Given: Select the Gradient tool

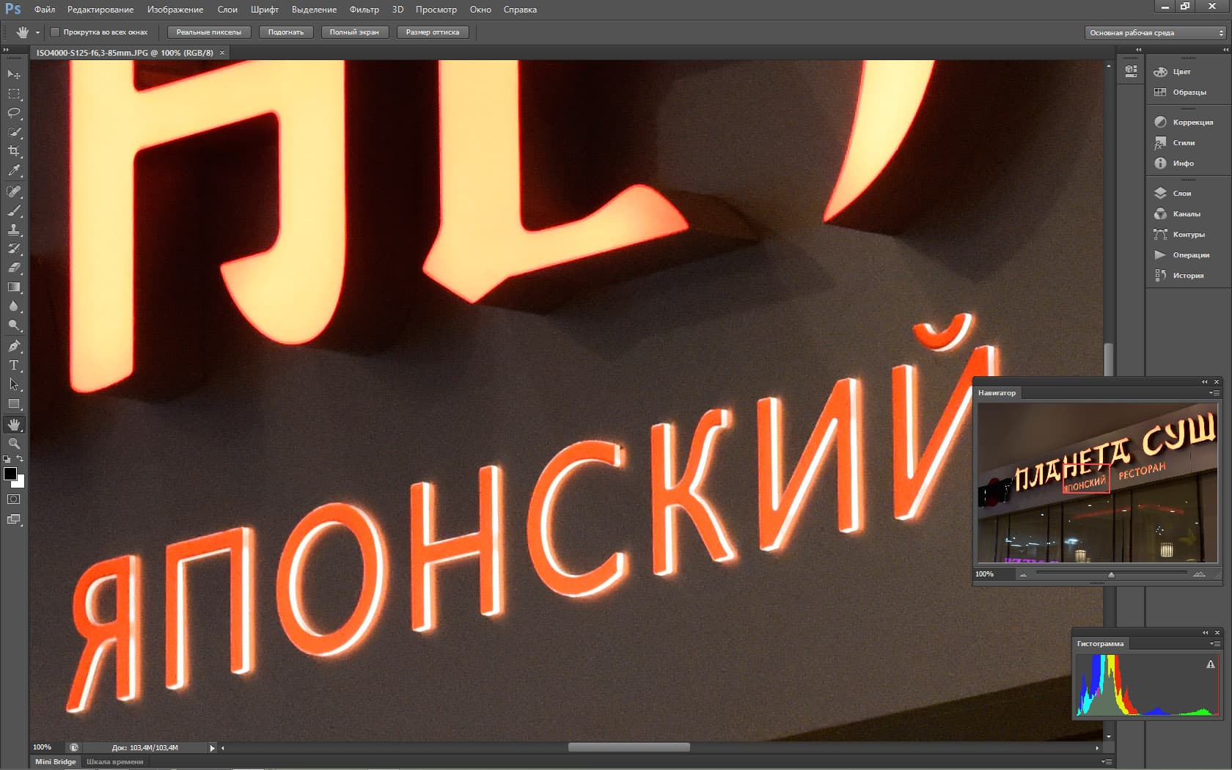Looking at the screenshot, I should [14, 287].
